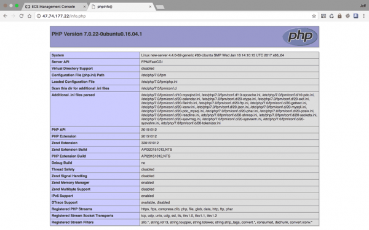Open a new tab with the new-tab button
This screenshot has width=369, height=230.
[160, 7]
